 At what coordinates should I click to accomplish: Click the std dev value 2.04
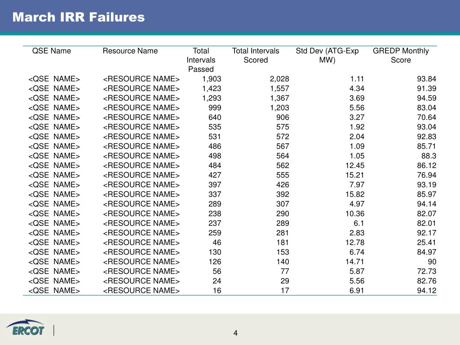(357, 137)
